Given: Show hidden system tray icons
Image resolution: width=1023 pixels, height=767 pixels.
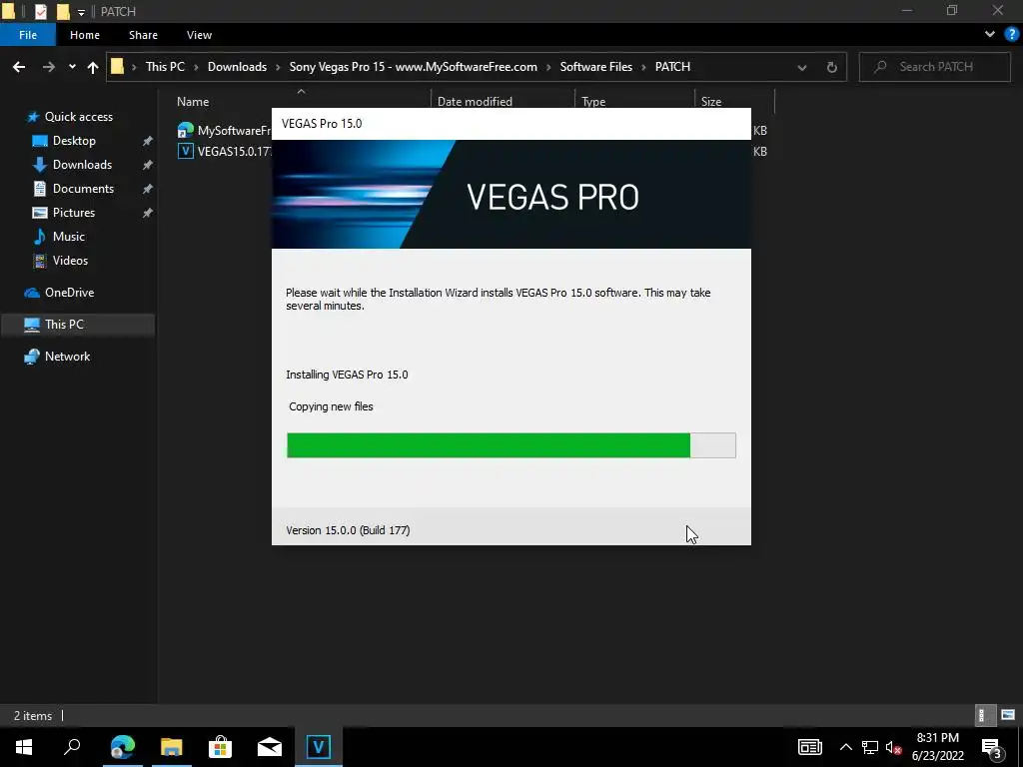Looking at the screenshot, I should 845,747.
